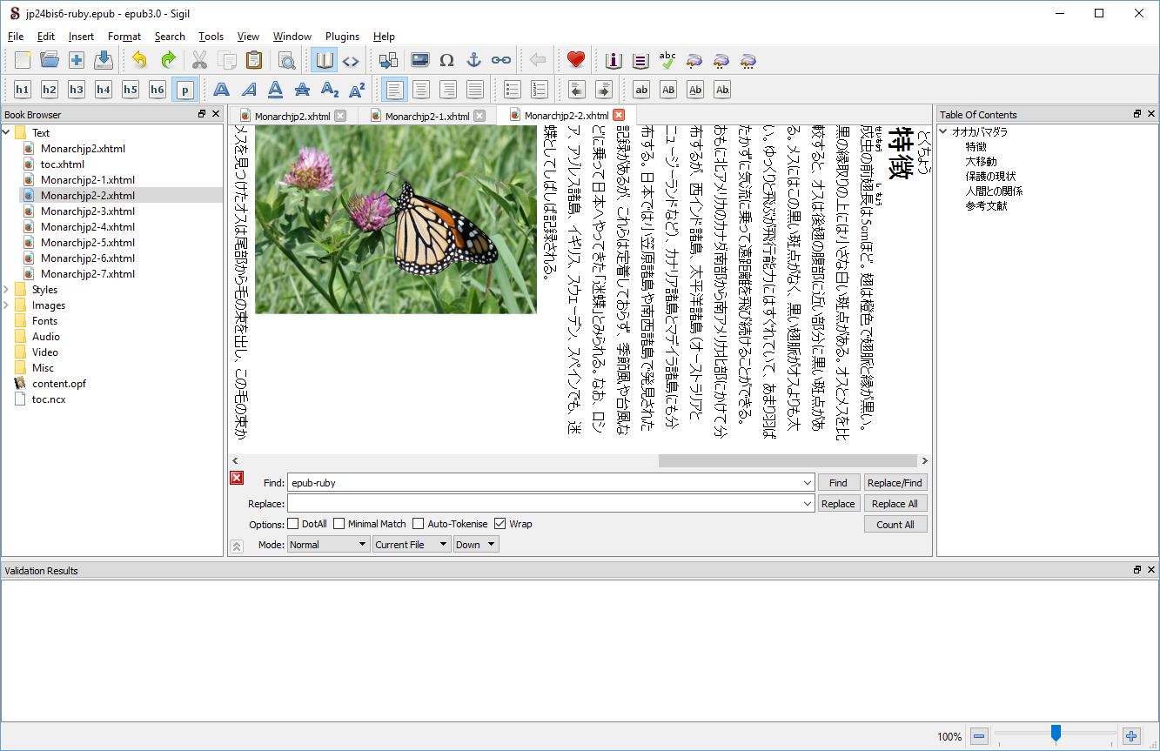
Task: Expand the Replace history dropdown arrow
Action: coord(808,504)
